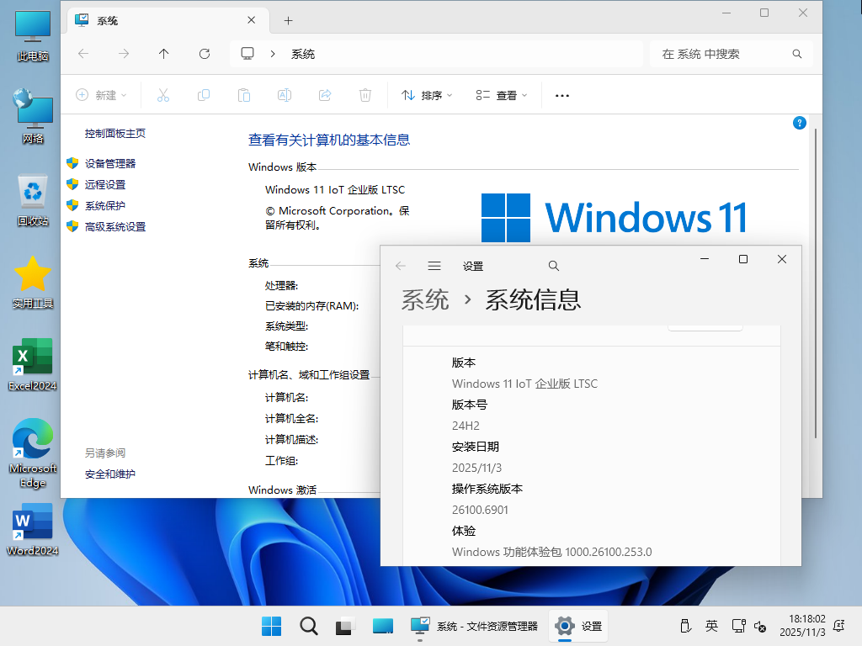
Task: Open 设备管理器 from the sidebar
Action: 111,163
